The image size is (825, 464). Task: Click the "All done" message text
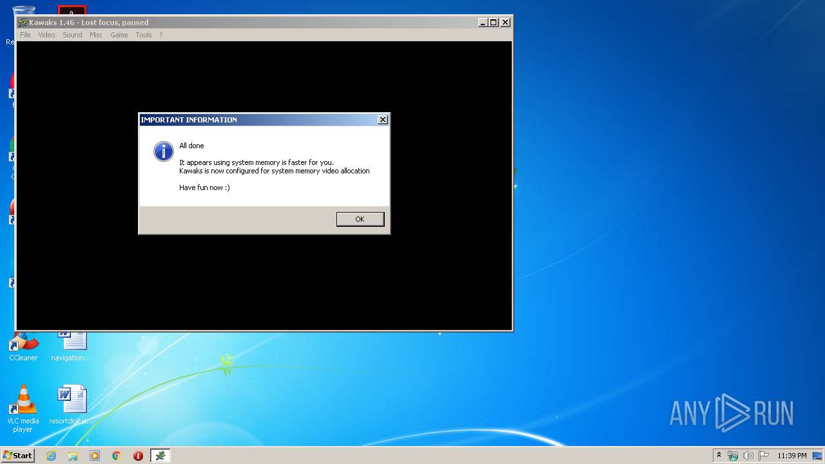point(191,146)
